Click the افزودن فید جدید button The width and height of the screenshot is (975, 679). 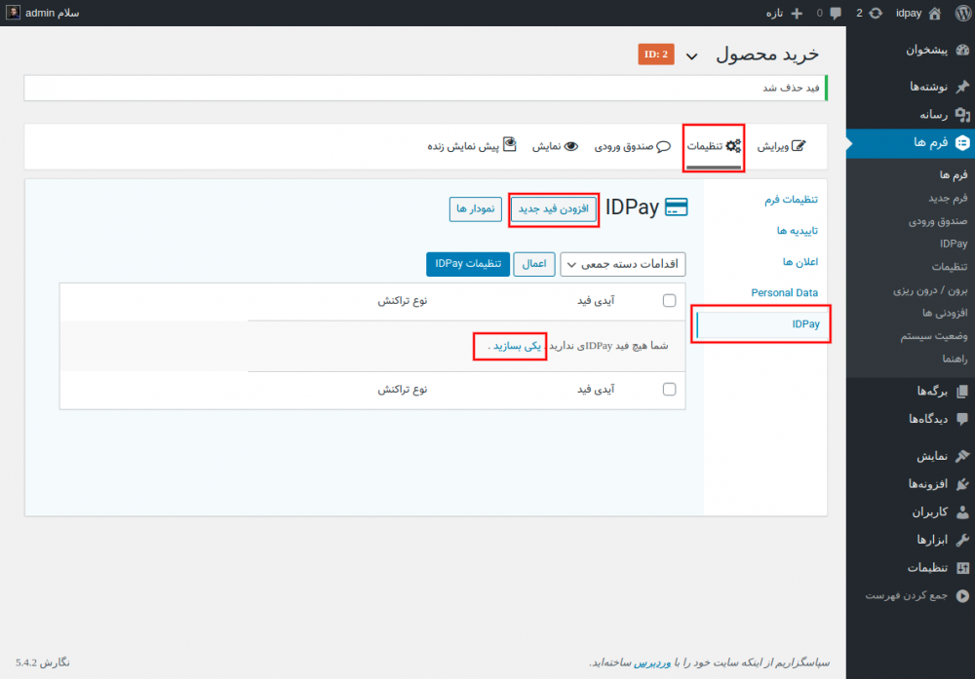(x=554, y=208)
